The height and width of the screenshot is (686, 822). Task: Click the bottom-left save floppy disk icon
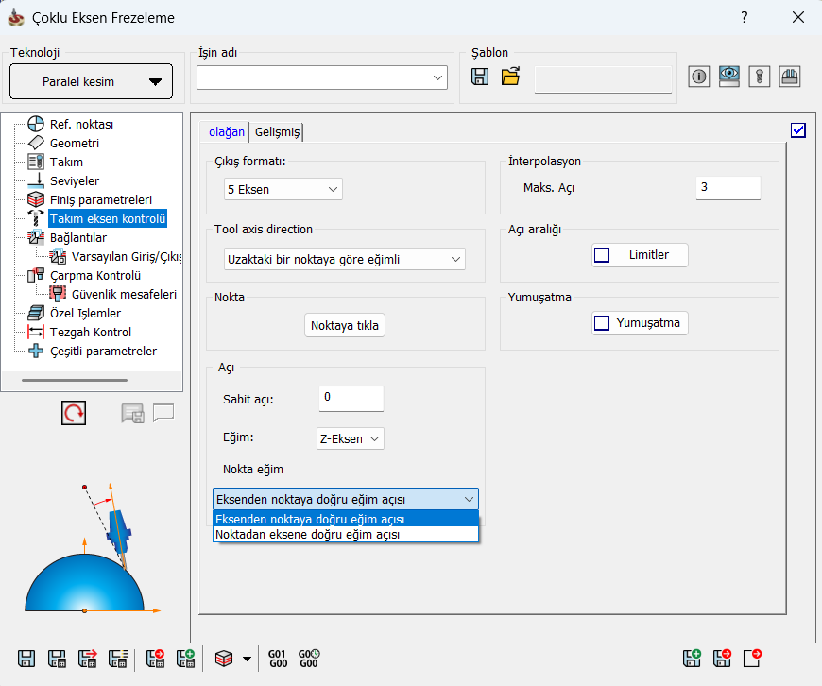(27, 659)
